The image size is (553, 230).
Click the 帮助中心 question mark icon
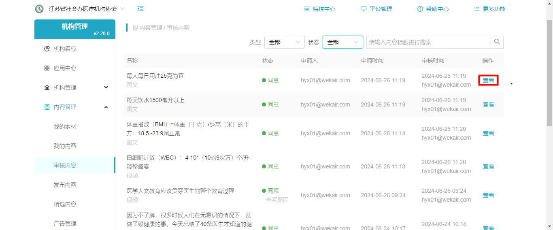pos(420,9)
